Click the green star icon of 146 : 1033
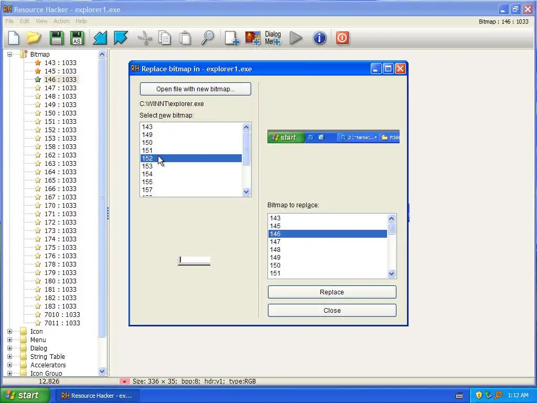Screen dimensions: 537x403 click(38, 80)
